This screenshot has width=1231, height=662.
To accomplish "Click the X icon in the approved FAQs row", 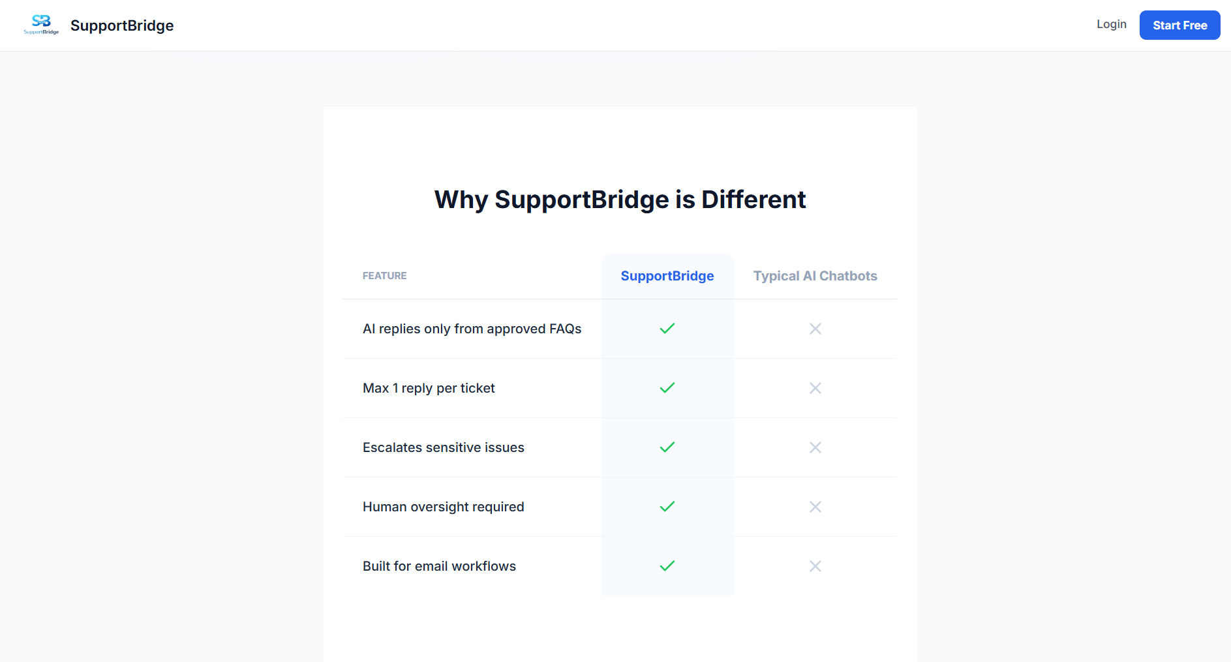I will coord(815,329).
